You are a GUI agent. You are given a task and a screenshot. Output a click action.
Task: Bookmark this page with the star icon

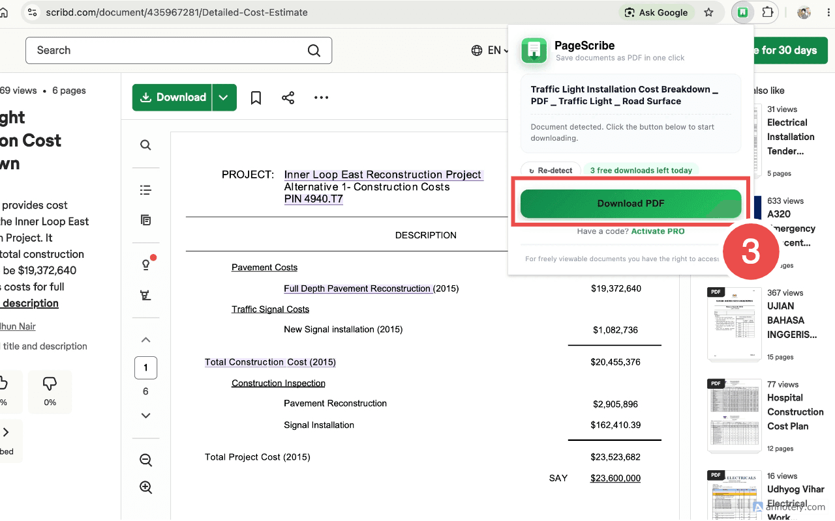[709, 12]
